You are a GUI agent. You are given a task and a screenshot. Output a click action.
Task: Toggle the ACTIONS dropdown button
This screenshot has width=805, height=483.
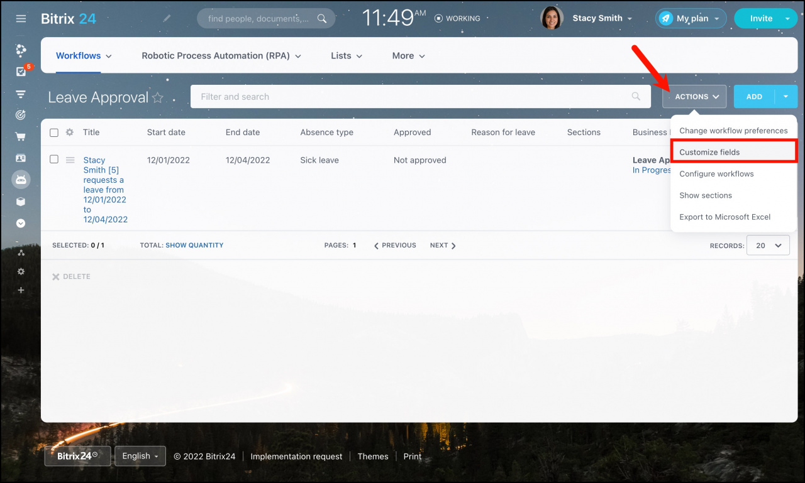pos(694,97)
